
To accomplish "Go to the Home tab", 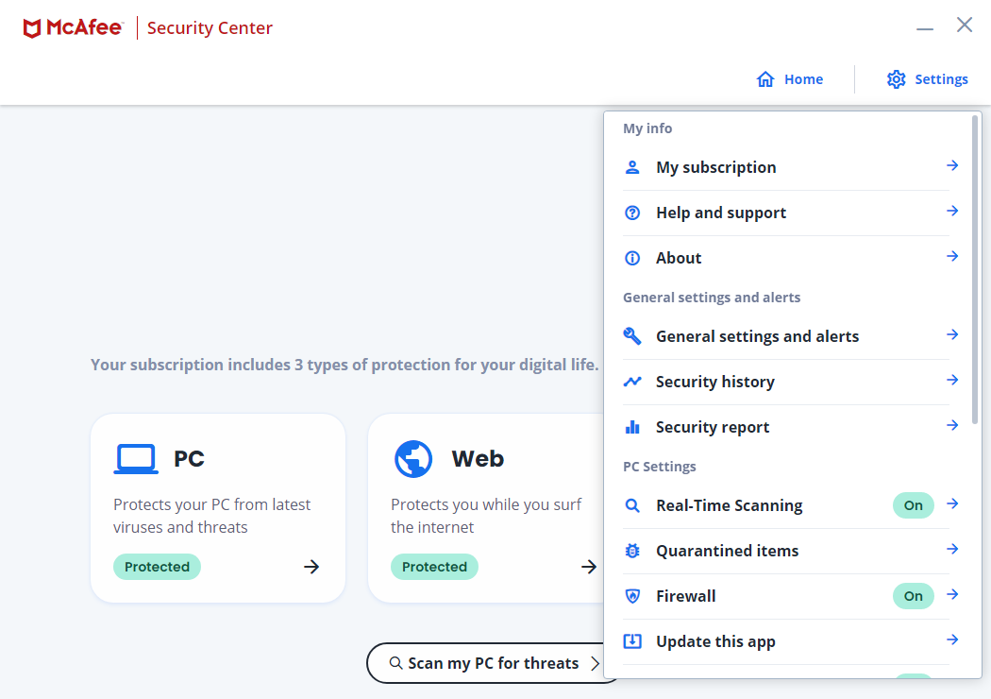I will pos(790,79).
